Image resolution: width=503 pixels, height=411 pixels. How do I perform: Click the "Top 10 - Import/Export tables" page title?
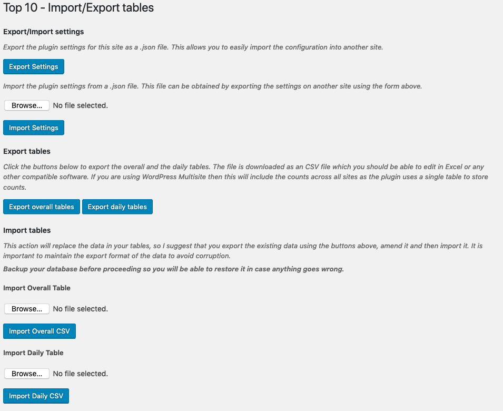coord(79,8)
